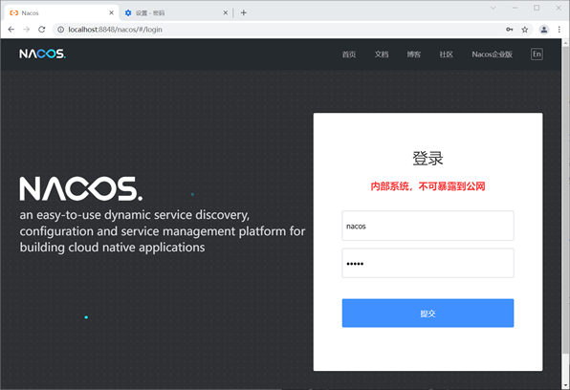
Task: Maximize the browser window
Action: pos(537,8)
